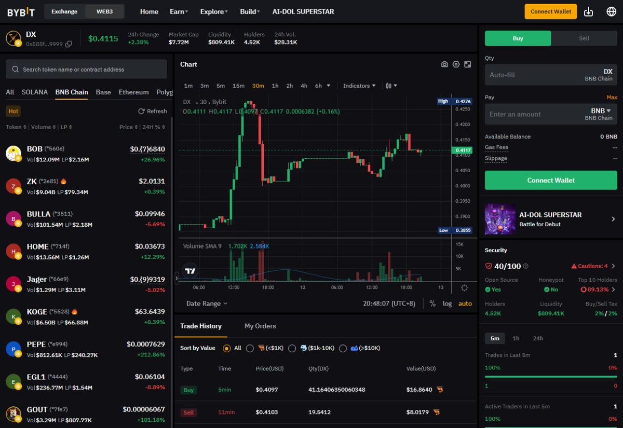
Task: Open the globe language selector
Action: (x=611, y=11)
